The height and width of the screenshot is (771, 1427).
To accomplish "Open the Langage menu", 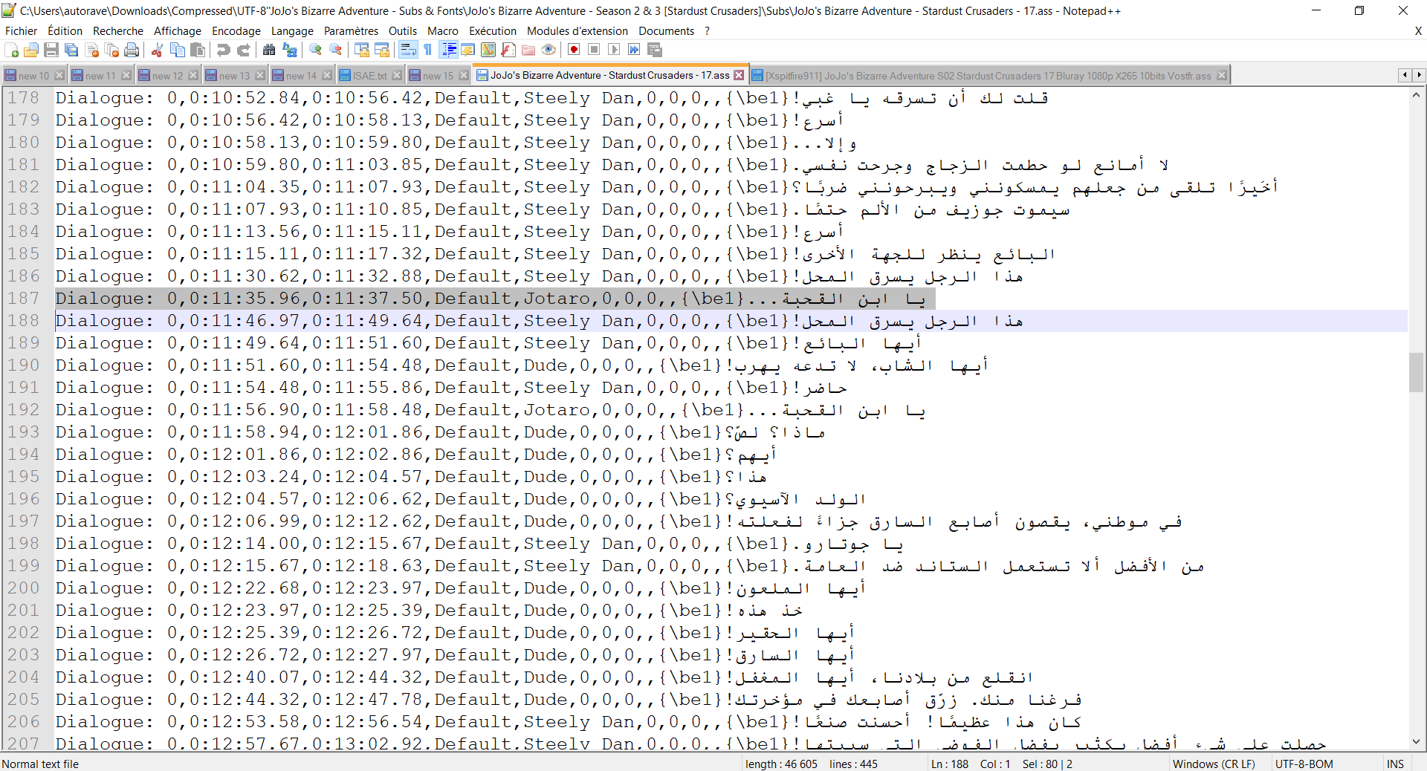I will pyautogui.click(x=292, y=31).
